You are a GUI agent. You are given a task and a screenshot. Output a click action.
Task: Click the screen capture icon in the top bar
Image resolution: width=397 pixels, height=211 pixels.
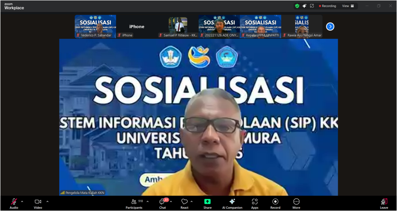click(312, 6)
